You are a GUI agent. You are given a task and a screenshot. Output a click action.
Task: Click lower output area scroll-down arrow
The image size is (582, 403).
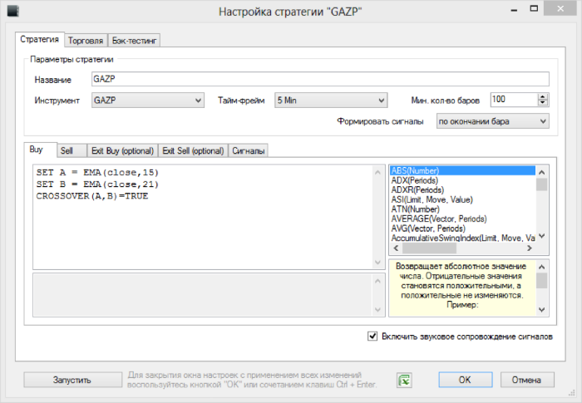[x=377, y=310]
